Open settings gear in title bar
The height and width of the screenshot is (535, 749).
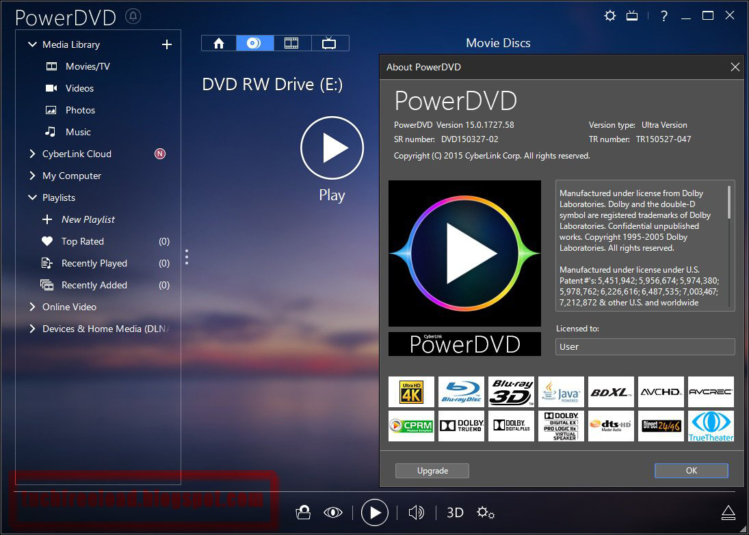tap(610, 16)
